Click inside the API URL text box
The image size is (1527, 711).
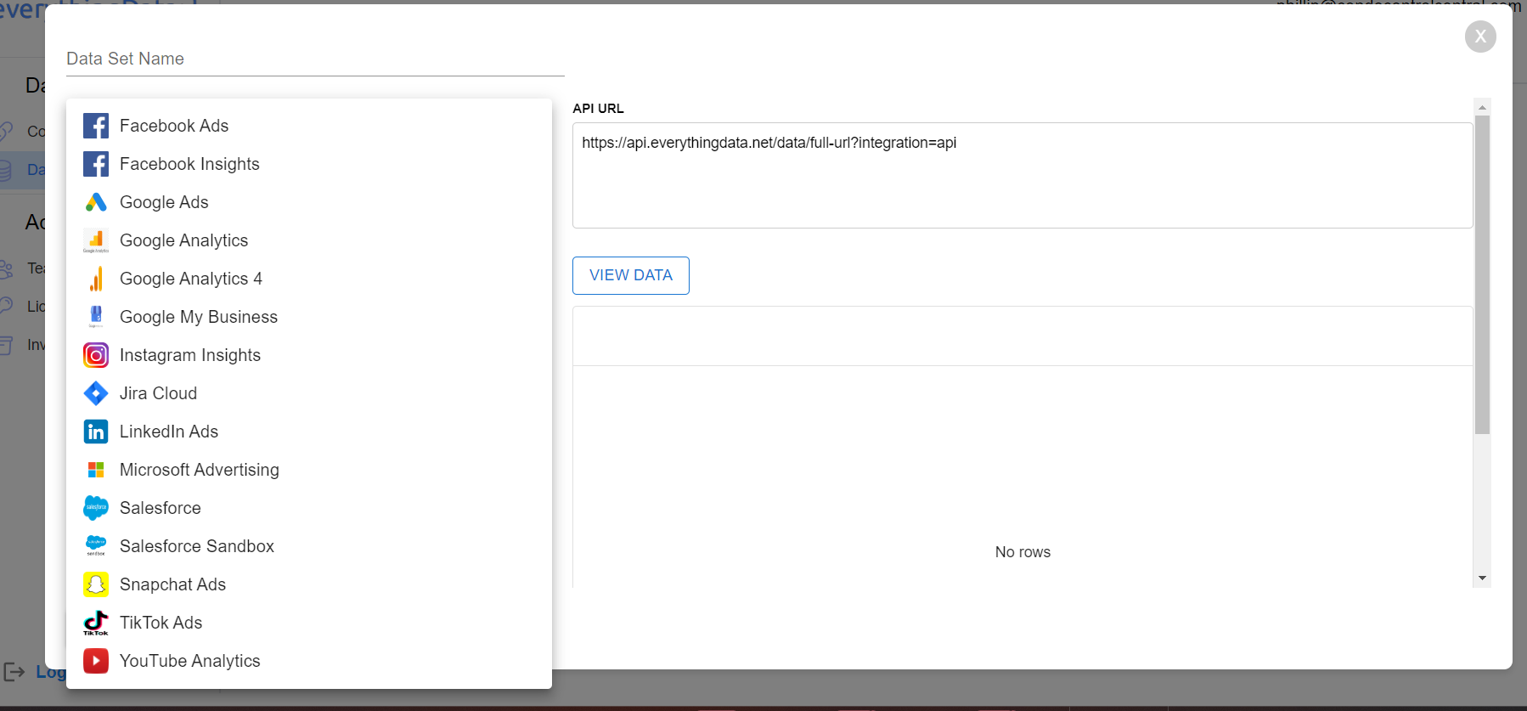click(x=1023, y=175)
